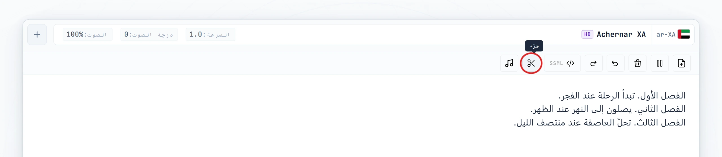Click the third chapter line about the storm

click(600, 123)
